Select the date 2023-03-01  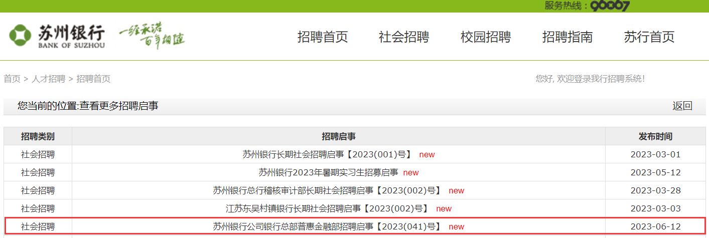655,154
